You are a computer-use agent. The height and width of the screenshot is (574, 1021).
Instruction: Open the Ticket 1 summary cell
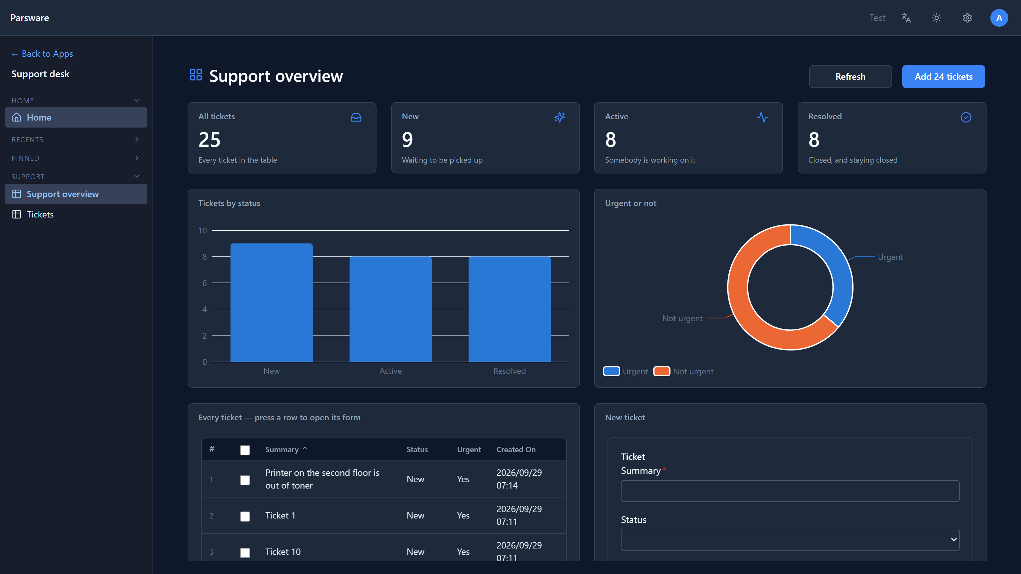280,515
